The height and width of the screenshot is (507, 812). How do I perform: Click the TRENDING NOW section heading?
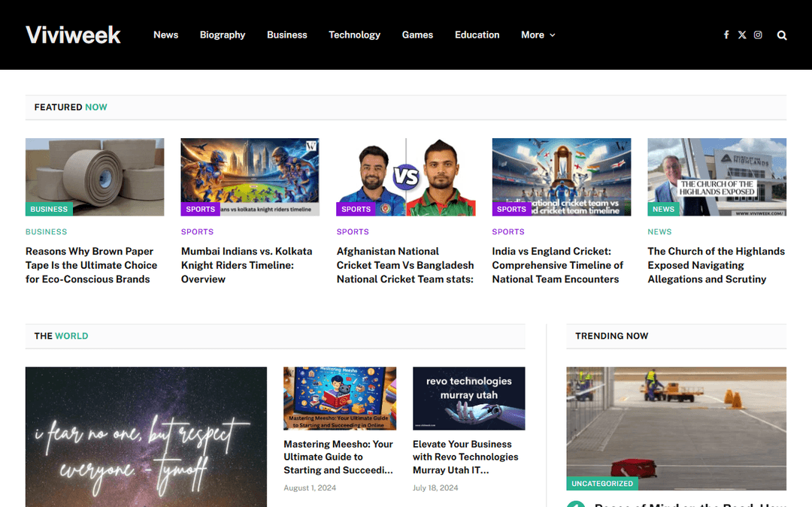click(x=611, y=336)
